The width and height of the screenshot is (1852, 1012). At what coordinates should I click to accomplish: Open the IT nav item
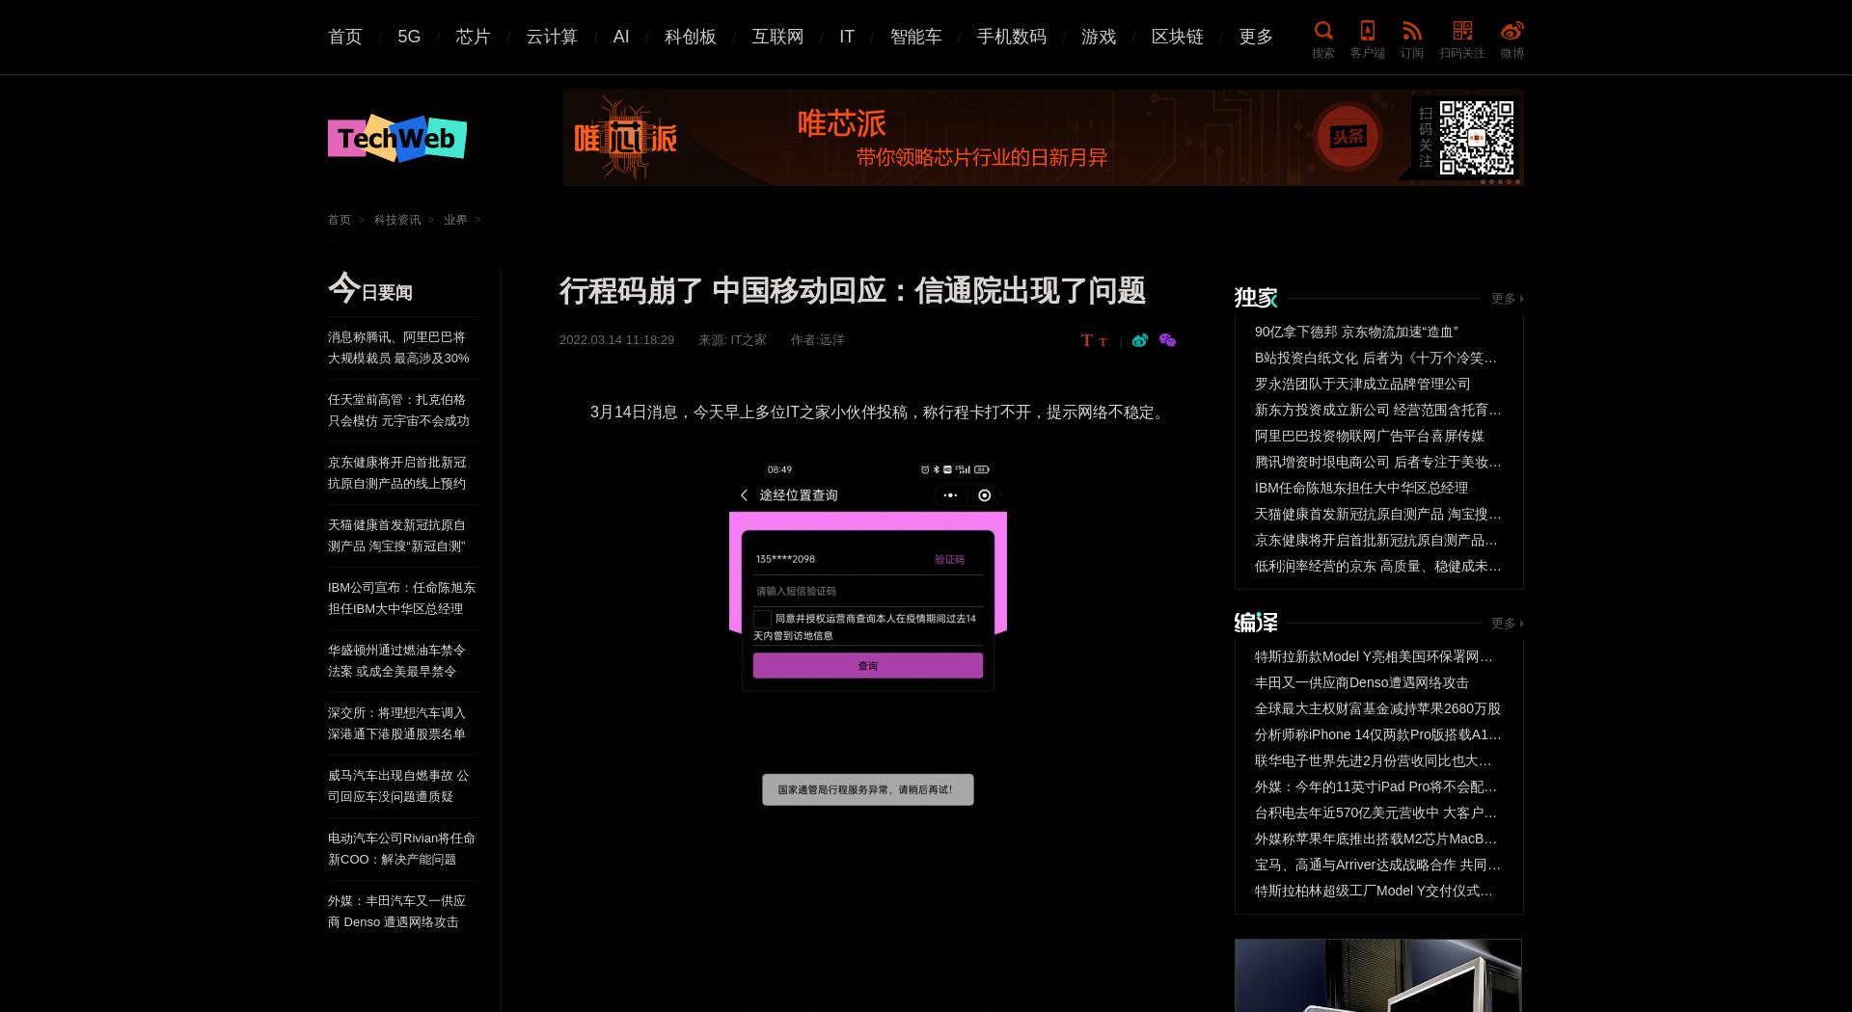pyautogui.click(x=847, y=37)
